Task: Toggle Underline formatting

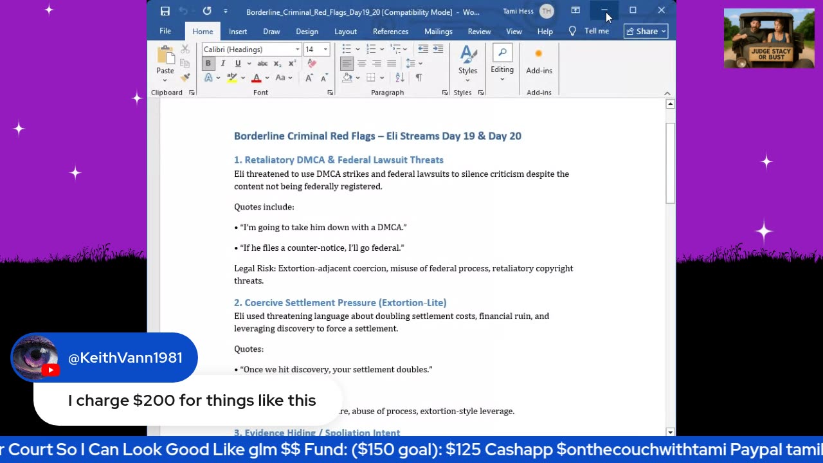Action: (238, 63)
